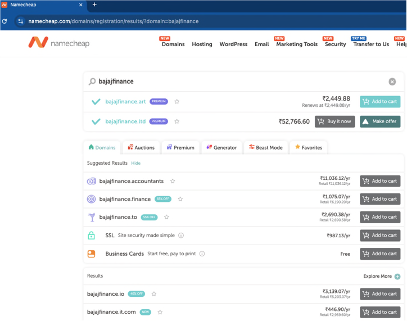This screenshot has height=321, width=407.
Task: Click the NEW badge on bajajfinance.it.com
Action: coord(146,312)
